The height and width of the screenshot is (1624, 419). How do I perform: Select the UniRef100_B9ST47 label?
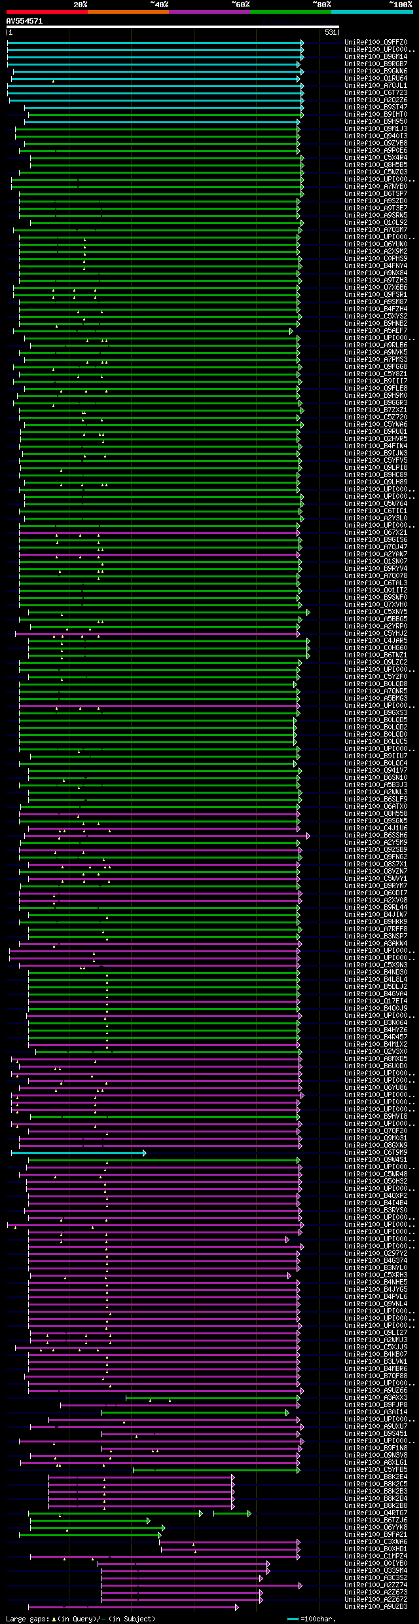click(x=376, y=107)
